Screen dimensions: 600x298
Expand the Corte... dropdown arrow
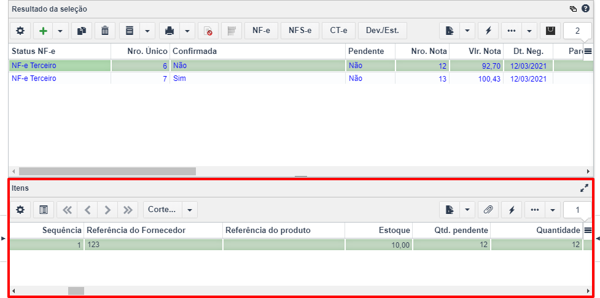(x=189, y=210)
